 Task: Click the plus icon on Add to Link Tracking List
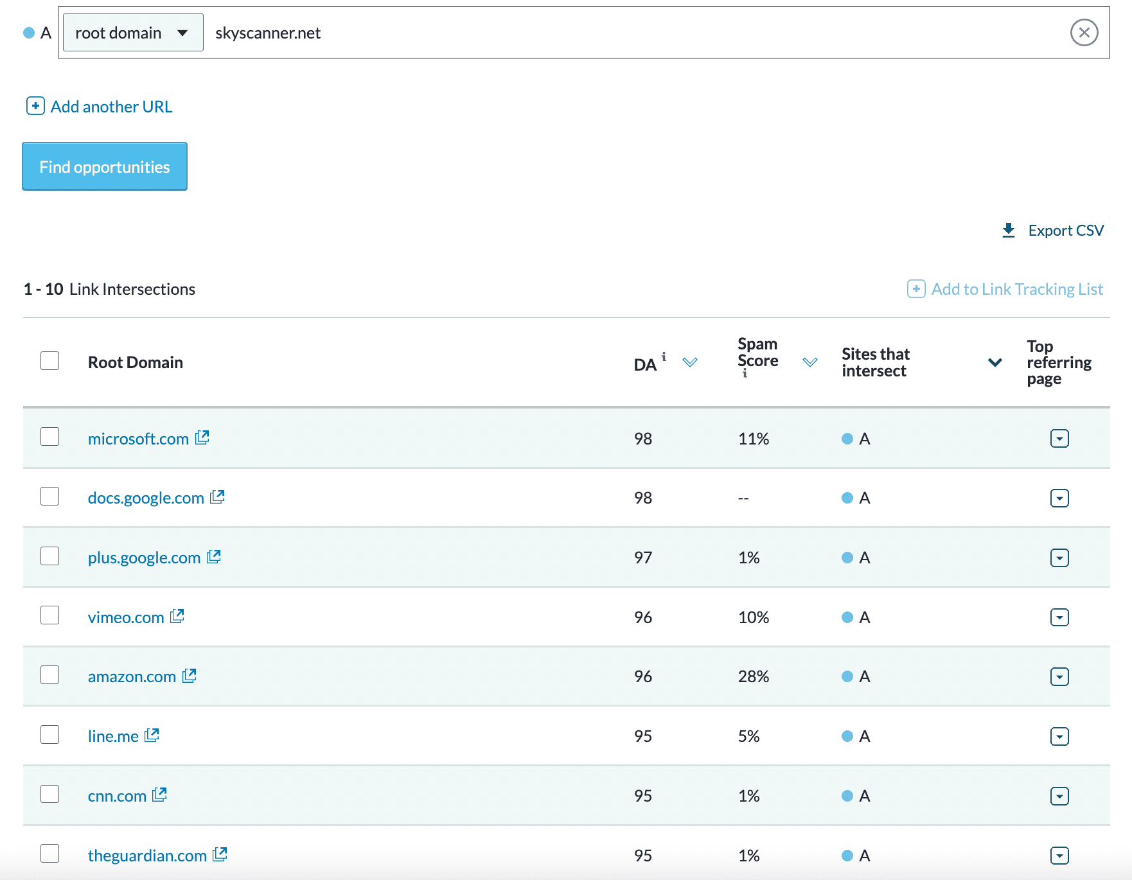915,289
